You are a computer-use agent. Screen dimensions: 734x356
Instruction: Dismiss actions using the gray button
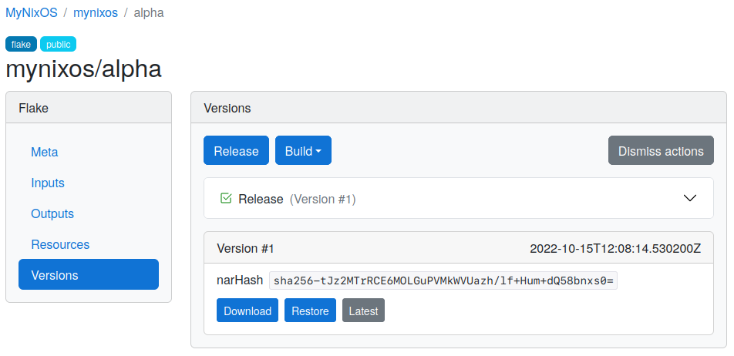661,150
